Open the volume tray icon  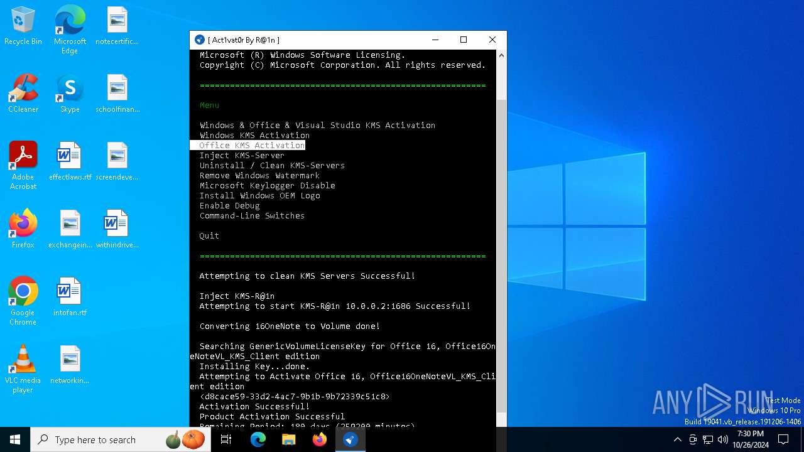coord(723,439)
